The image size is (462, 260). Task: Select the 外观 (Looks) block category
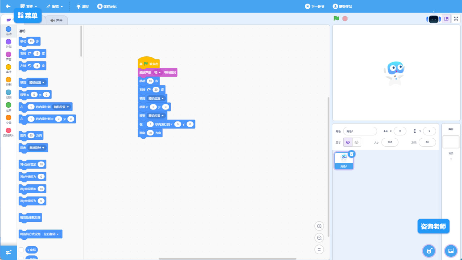click(x=8, y=44)
